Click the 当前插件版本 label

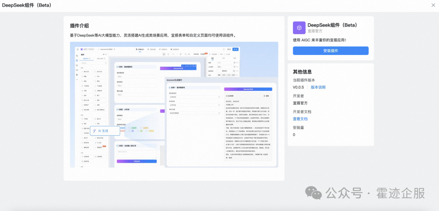pos(304,80)
